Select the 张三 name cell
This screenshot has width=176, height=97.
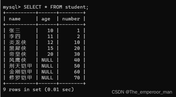[15, 30]
